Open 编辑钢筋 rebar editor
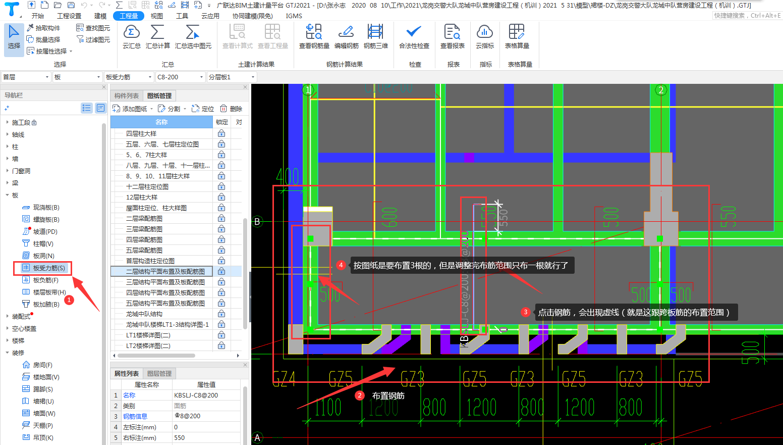The width and height of the screenshot is (783, 445). pyautogui.click(x=346, y=37)
